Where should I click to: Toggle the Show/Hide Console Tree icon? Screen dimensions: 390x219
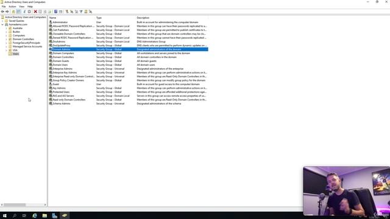click(18, 12)
